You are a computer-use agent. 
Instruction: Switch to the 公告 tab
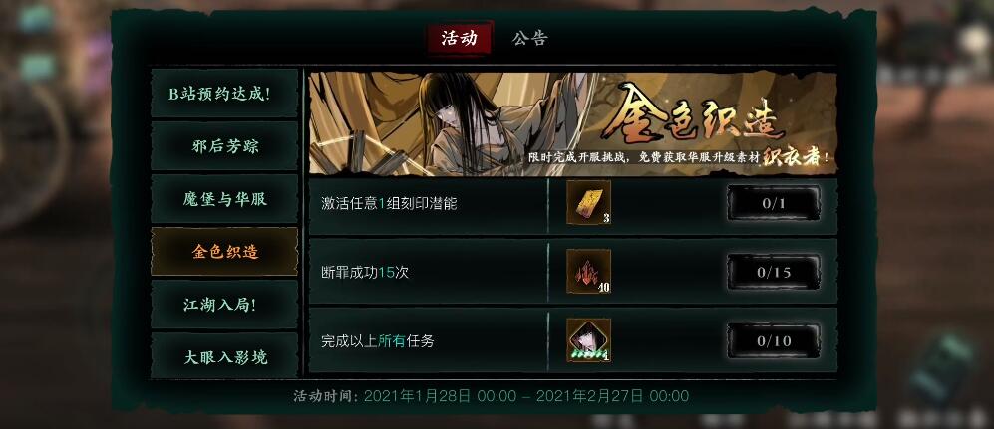[x=529, y=38]
